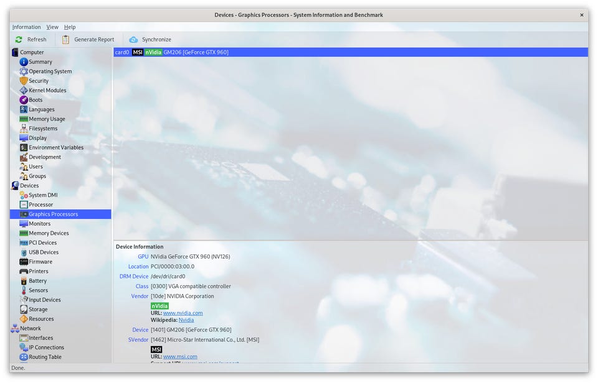Screen dimensions: 598x383
Task: Select the Monitors icon
Action: [24, 223]
